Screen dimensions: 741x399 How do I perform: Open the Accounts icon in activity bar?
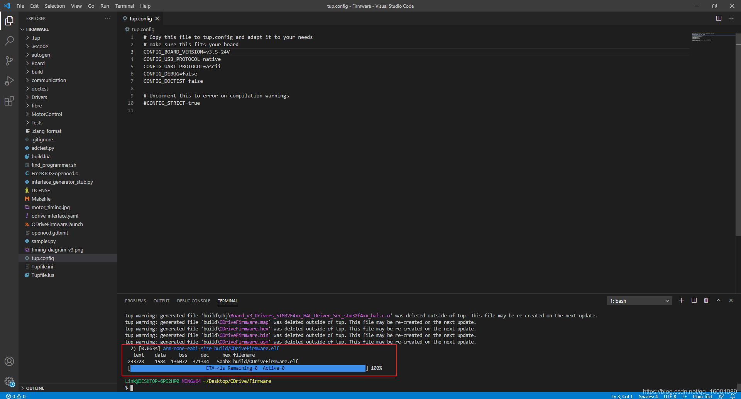9,361
